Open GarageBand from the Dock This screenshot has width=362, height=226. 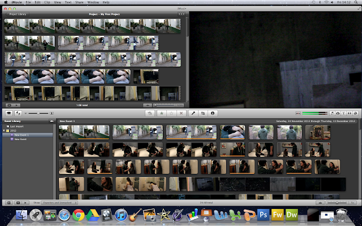pos(135,215)
